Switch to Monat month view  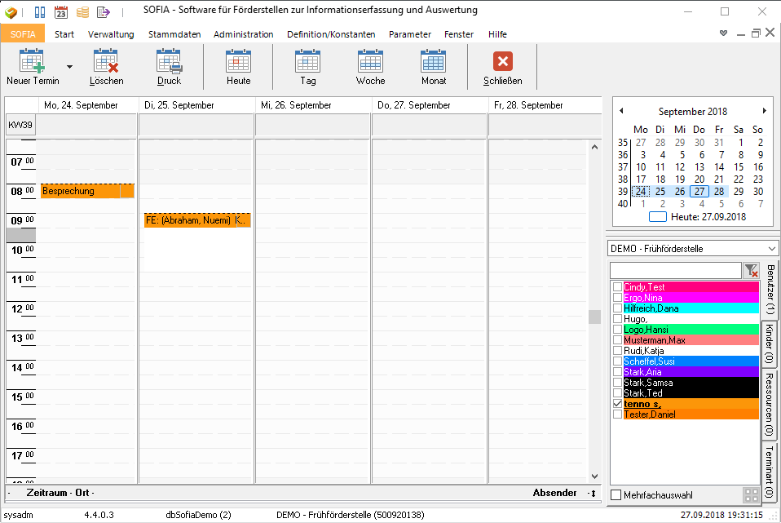pyautogui.click(x=433, y=62)
